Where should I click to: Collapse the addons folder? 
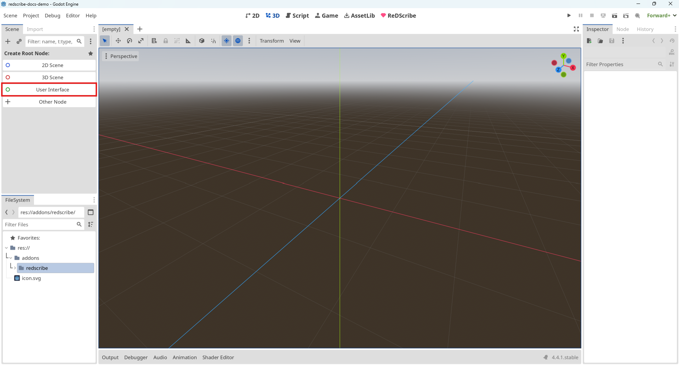11,258
